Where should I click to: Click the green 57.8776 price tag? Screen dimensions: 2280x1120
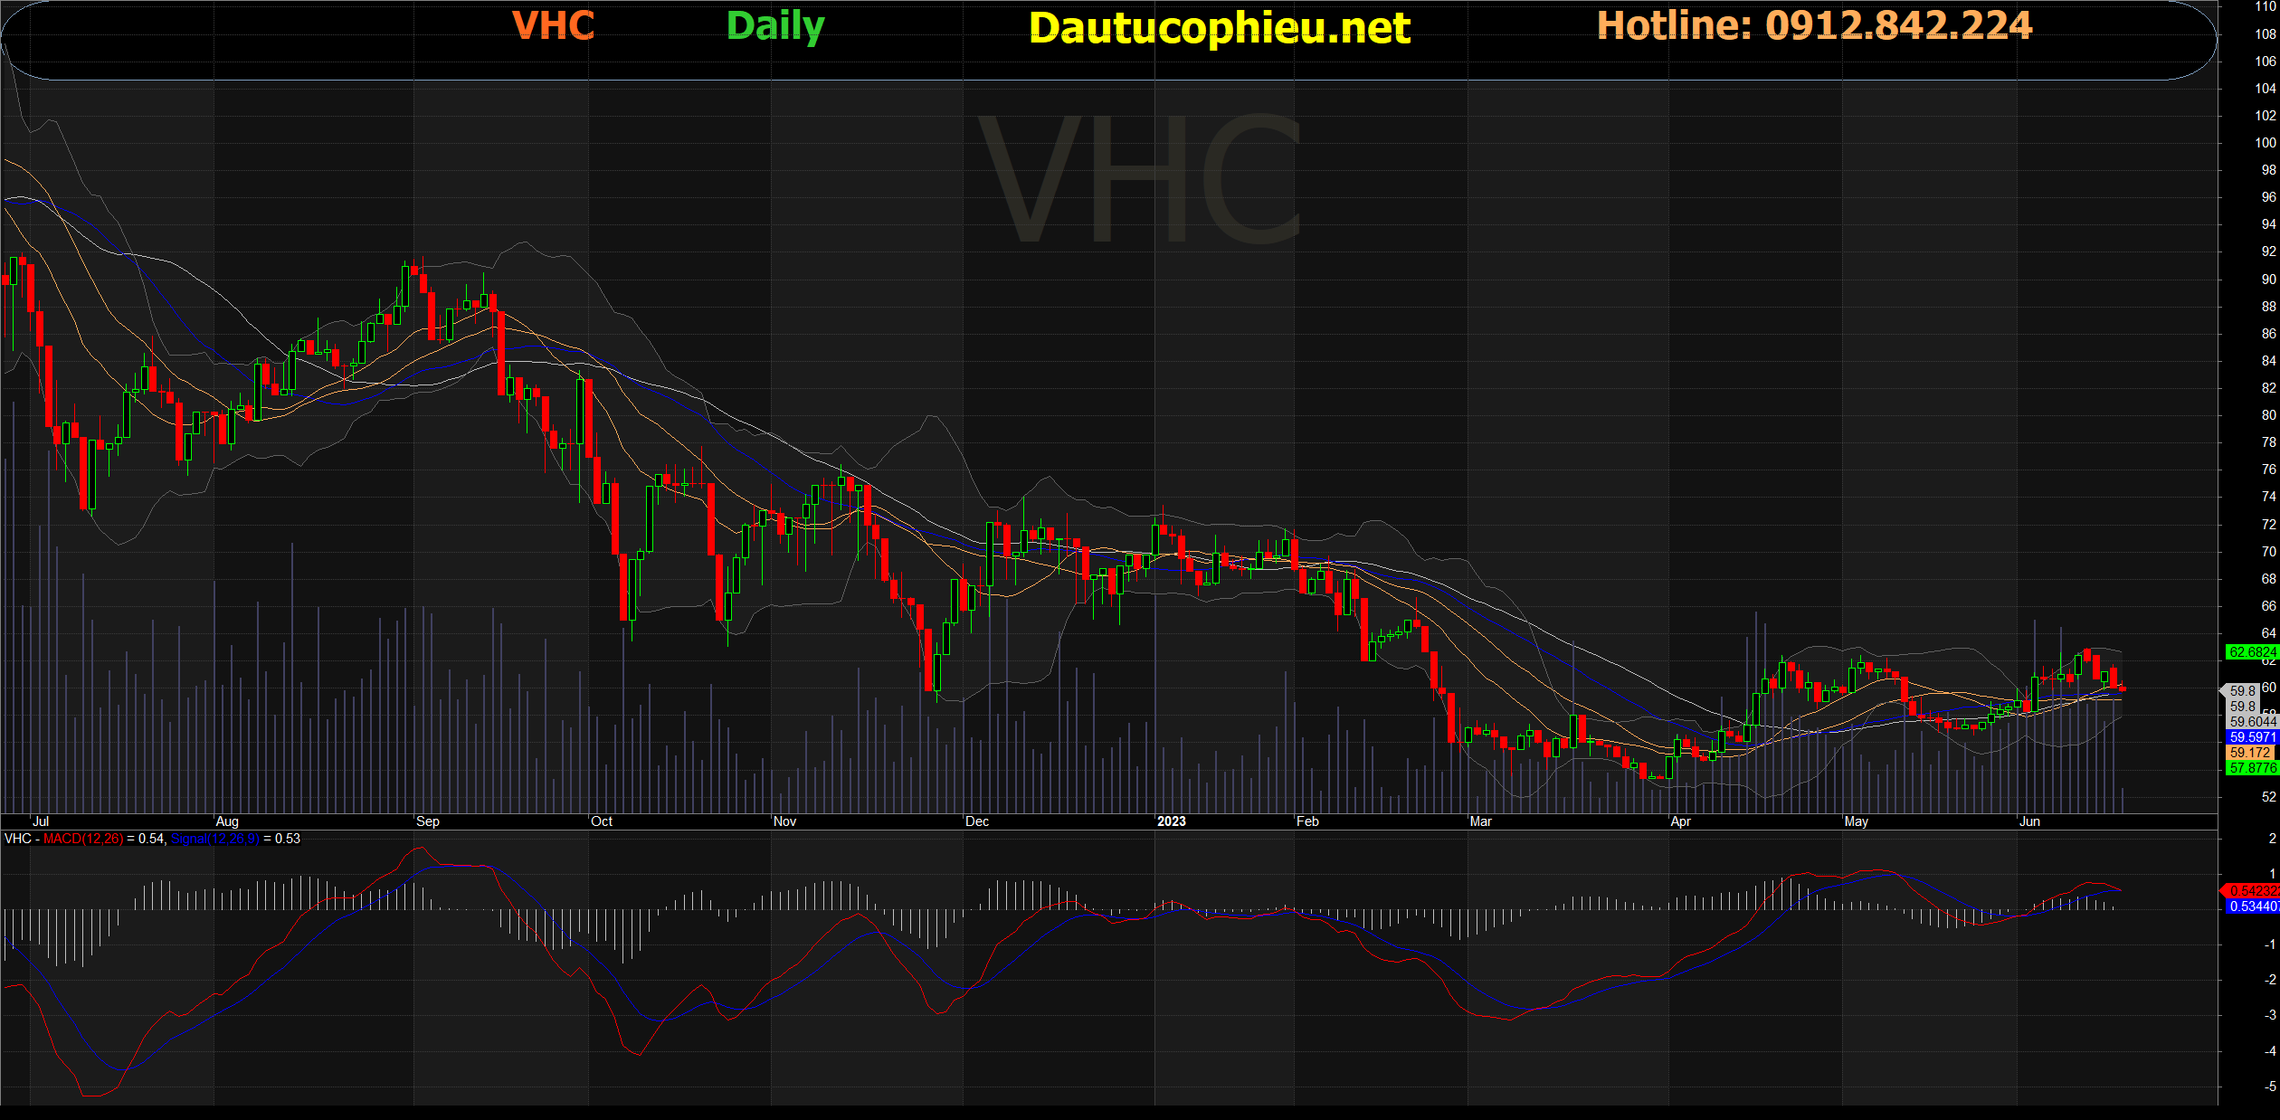(2251, 768)
